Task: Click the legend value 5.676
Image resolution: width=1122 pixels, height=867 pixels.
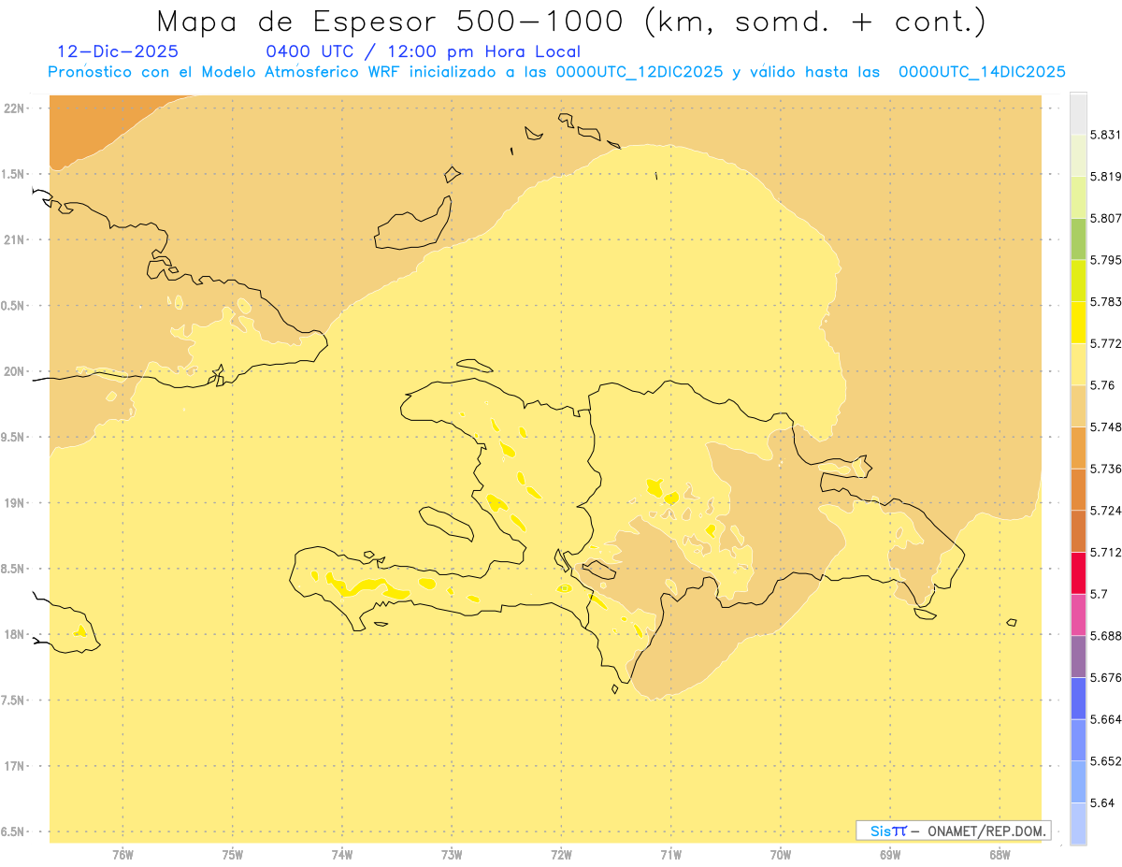Action: (1106, 677)
